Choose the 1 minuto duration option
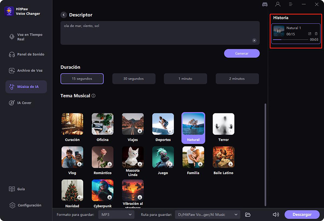The width and height of the screenshot is (324, 221). pyautogui.click(x=185, y=79)
